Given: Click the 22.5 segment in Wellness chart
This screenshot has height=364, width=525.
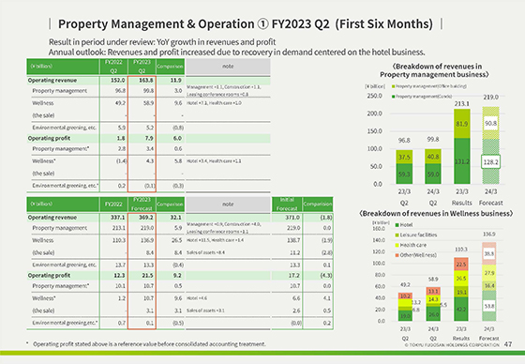Looking at the screenshot, I should [461, 265].
